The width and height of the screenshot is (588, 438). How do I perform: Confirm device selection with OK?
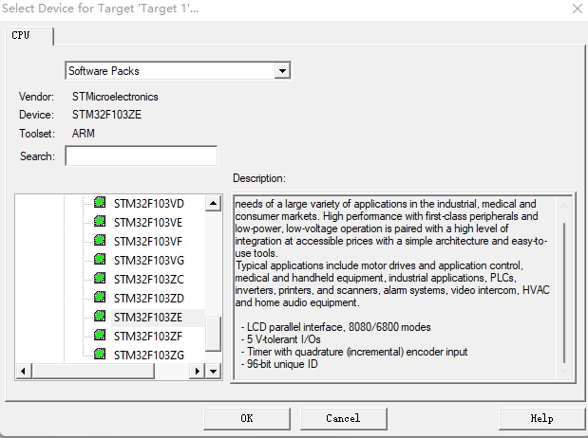point(247,418)
